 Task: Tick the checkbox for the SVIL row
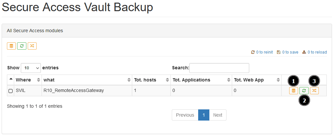pos(11,91)
